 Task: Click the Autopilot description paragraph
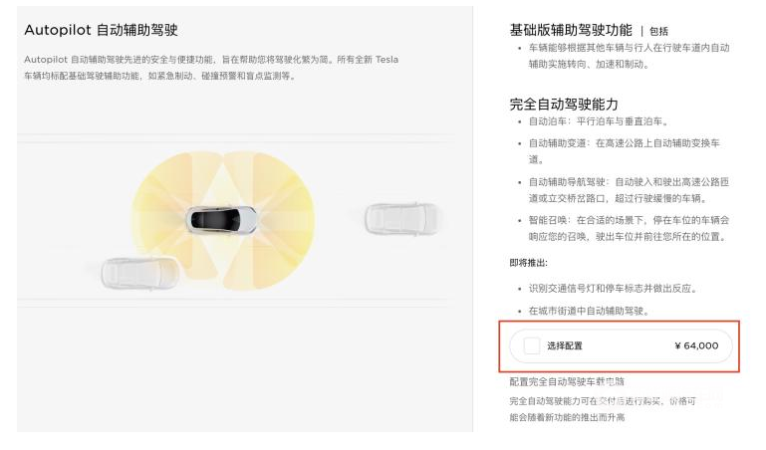[211, 68]
